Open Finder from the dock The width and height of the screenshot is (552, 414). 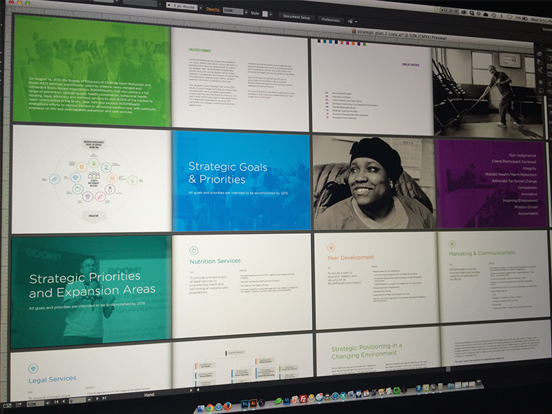click(x=201, y=408)
